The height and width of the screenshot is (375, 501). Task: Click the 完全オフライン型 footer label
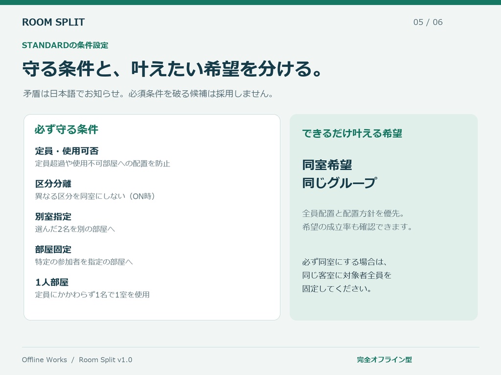pos(384,360)
